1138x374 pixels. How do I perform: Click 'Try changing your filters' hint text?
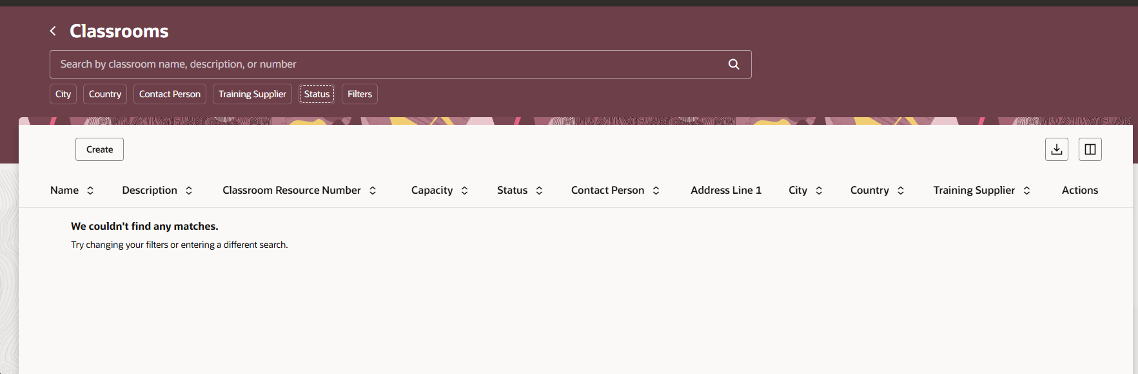pos(179,245)
